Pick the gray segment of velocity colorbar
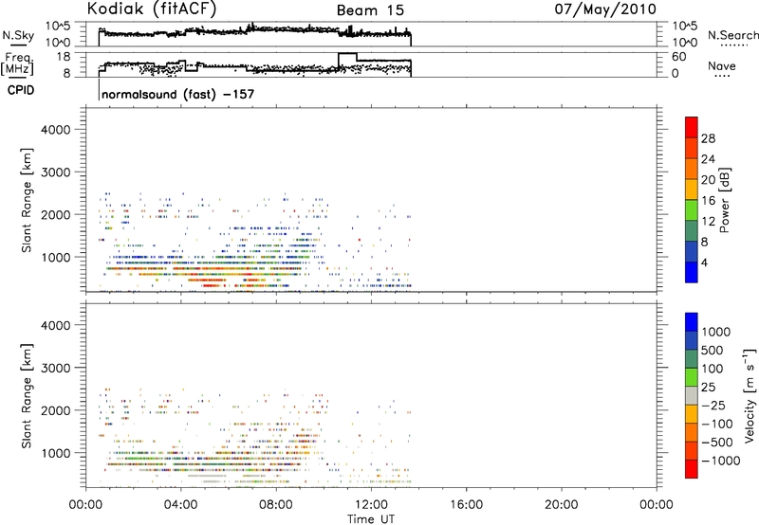759x525 pixels. [x=692, y=395]
